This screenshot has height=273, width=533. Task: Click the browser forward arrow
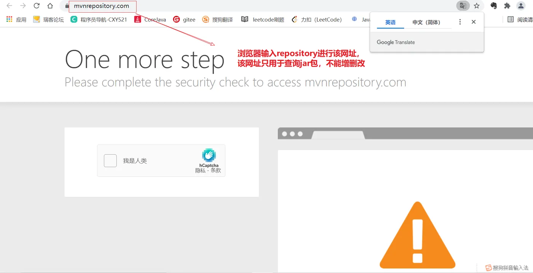point(23,6)
